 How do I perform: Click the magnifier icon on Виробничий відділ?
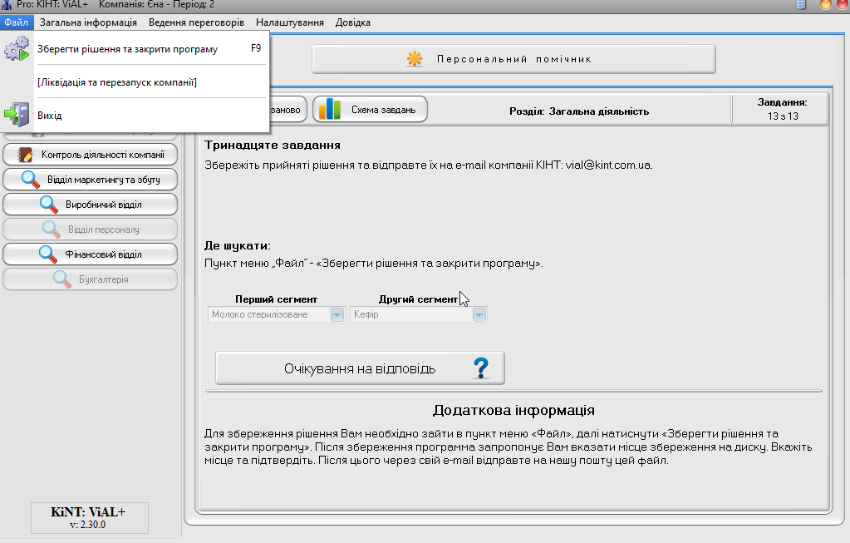[x=49, y=205]
